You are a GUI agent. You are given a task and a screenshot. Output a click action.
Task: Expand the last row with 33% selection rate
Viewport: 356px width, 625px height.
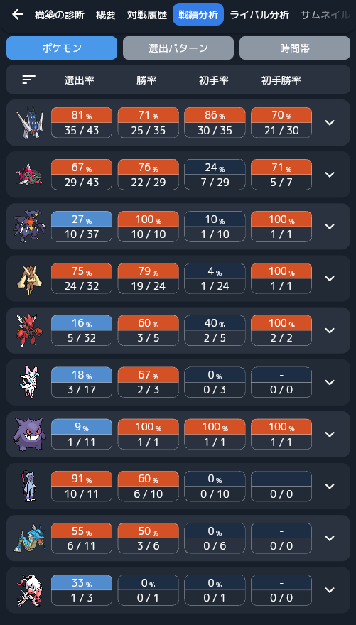tap(329, 590)
